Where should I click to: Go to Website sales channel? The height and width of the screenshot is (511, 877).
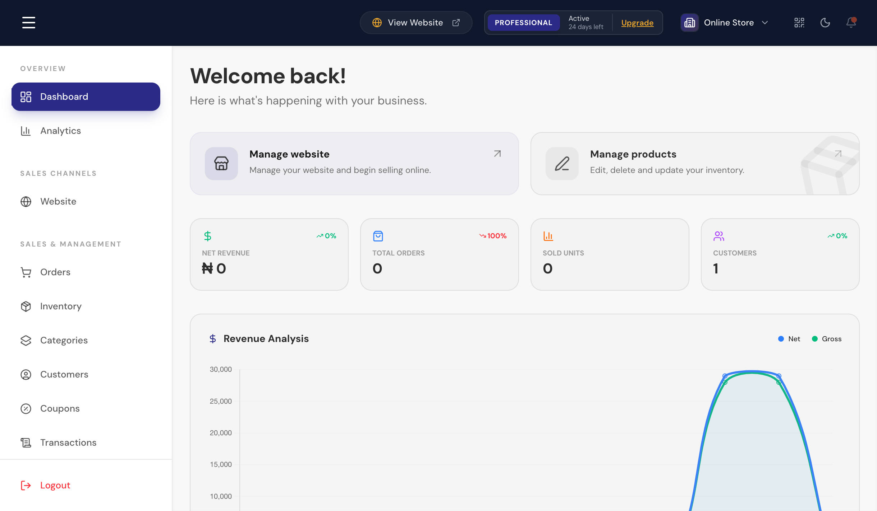pyautogui.click(x=86, y=201)
